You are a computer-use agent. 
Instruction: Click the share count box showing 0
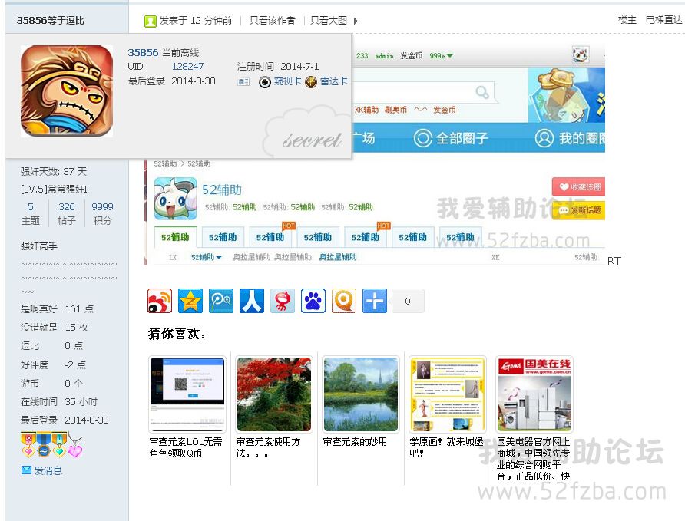click(408, 301)
